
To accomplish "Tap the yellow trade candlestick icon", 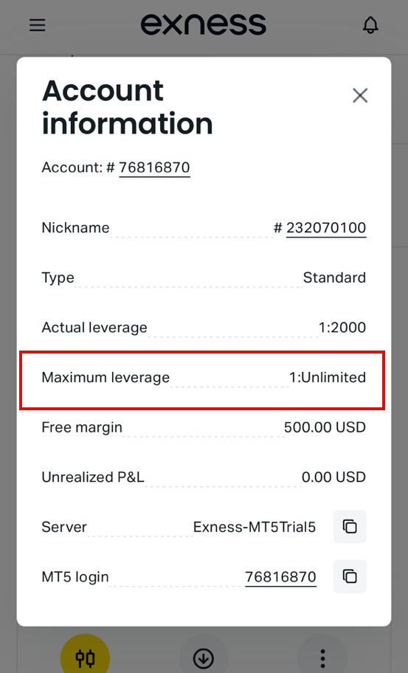I will [x=86, y=657].
